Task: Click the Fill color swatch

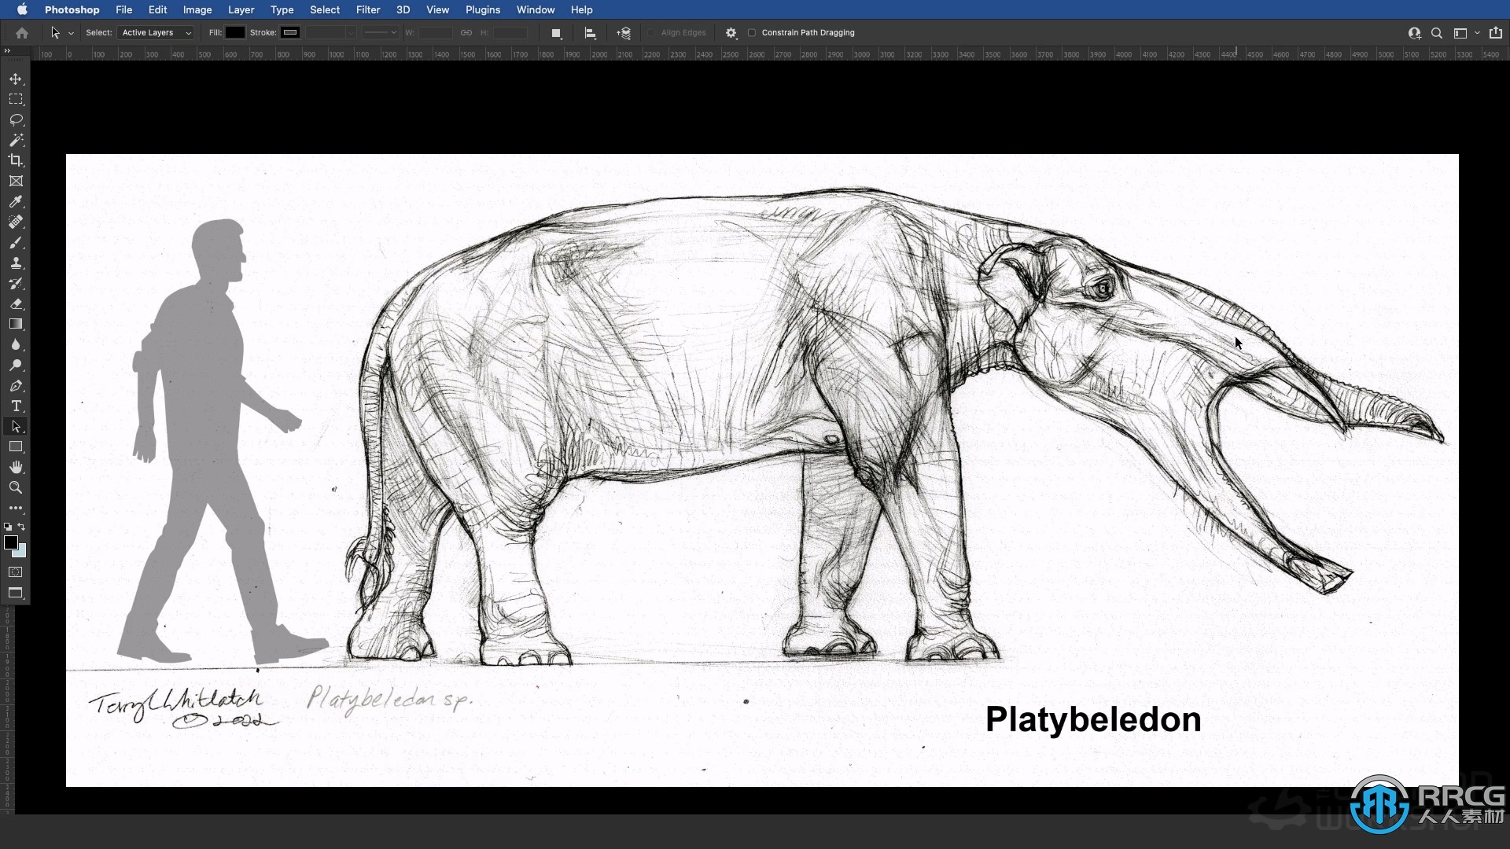Action: pyautogui.click(x=235, y=33)
